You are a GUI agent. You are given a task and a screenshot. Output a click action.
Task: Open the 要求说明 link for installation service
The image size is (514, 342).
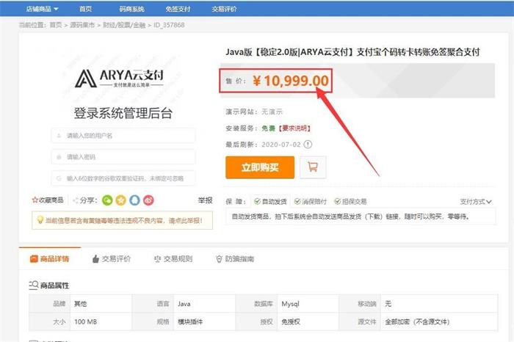[294, 128]
